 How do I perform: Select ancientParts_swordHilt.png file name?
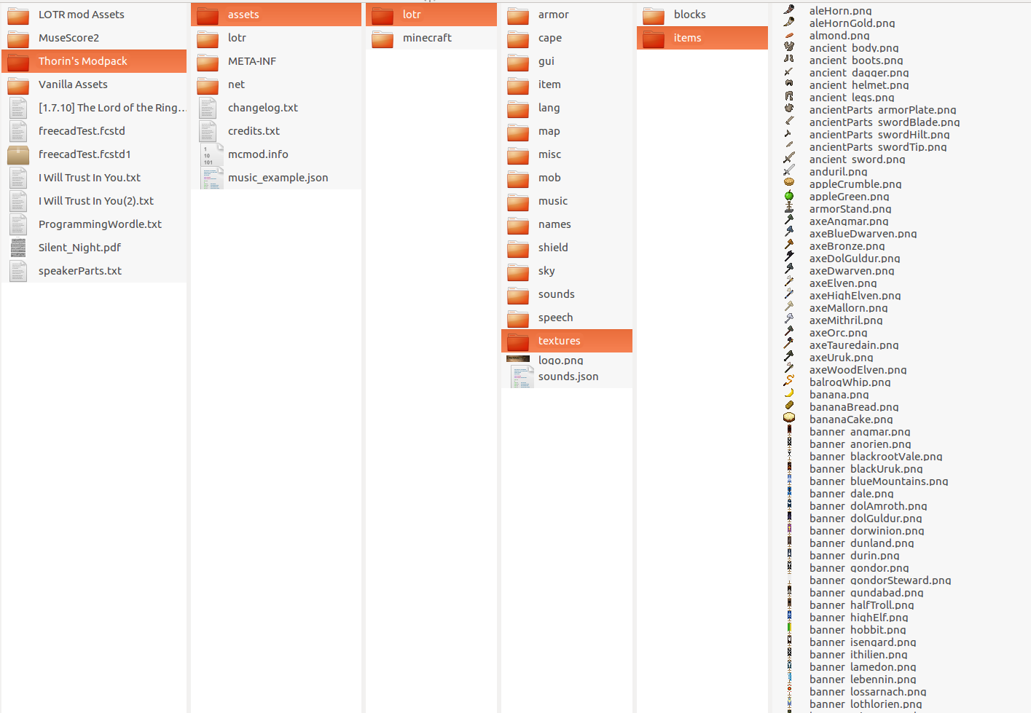pos(879,134)
